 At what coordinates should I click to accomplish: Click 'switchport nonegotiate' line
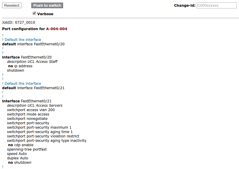(27, 119)
